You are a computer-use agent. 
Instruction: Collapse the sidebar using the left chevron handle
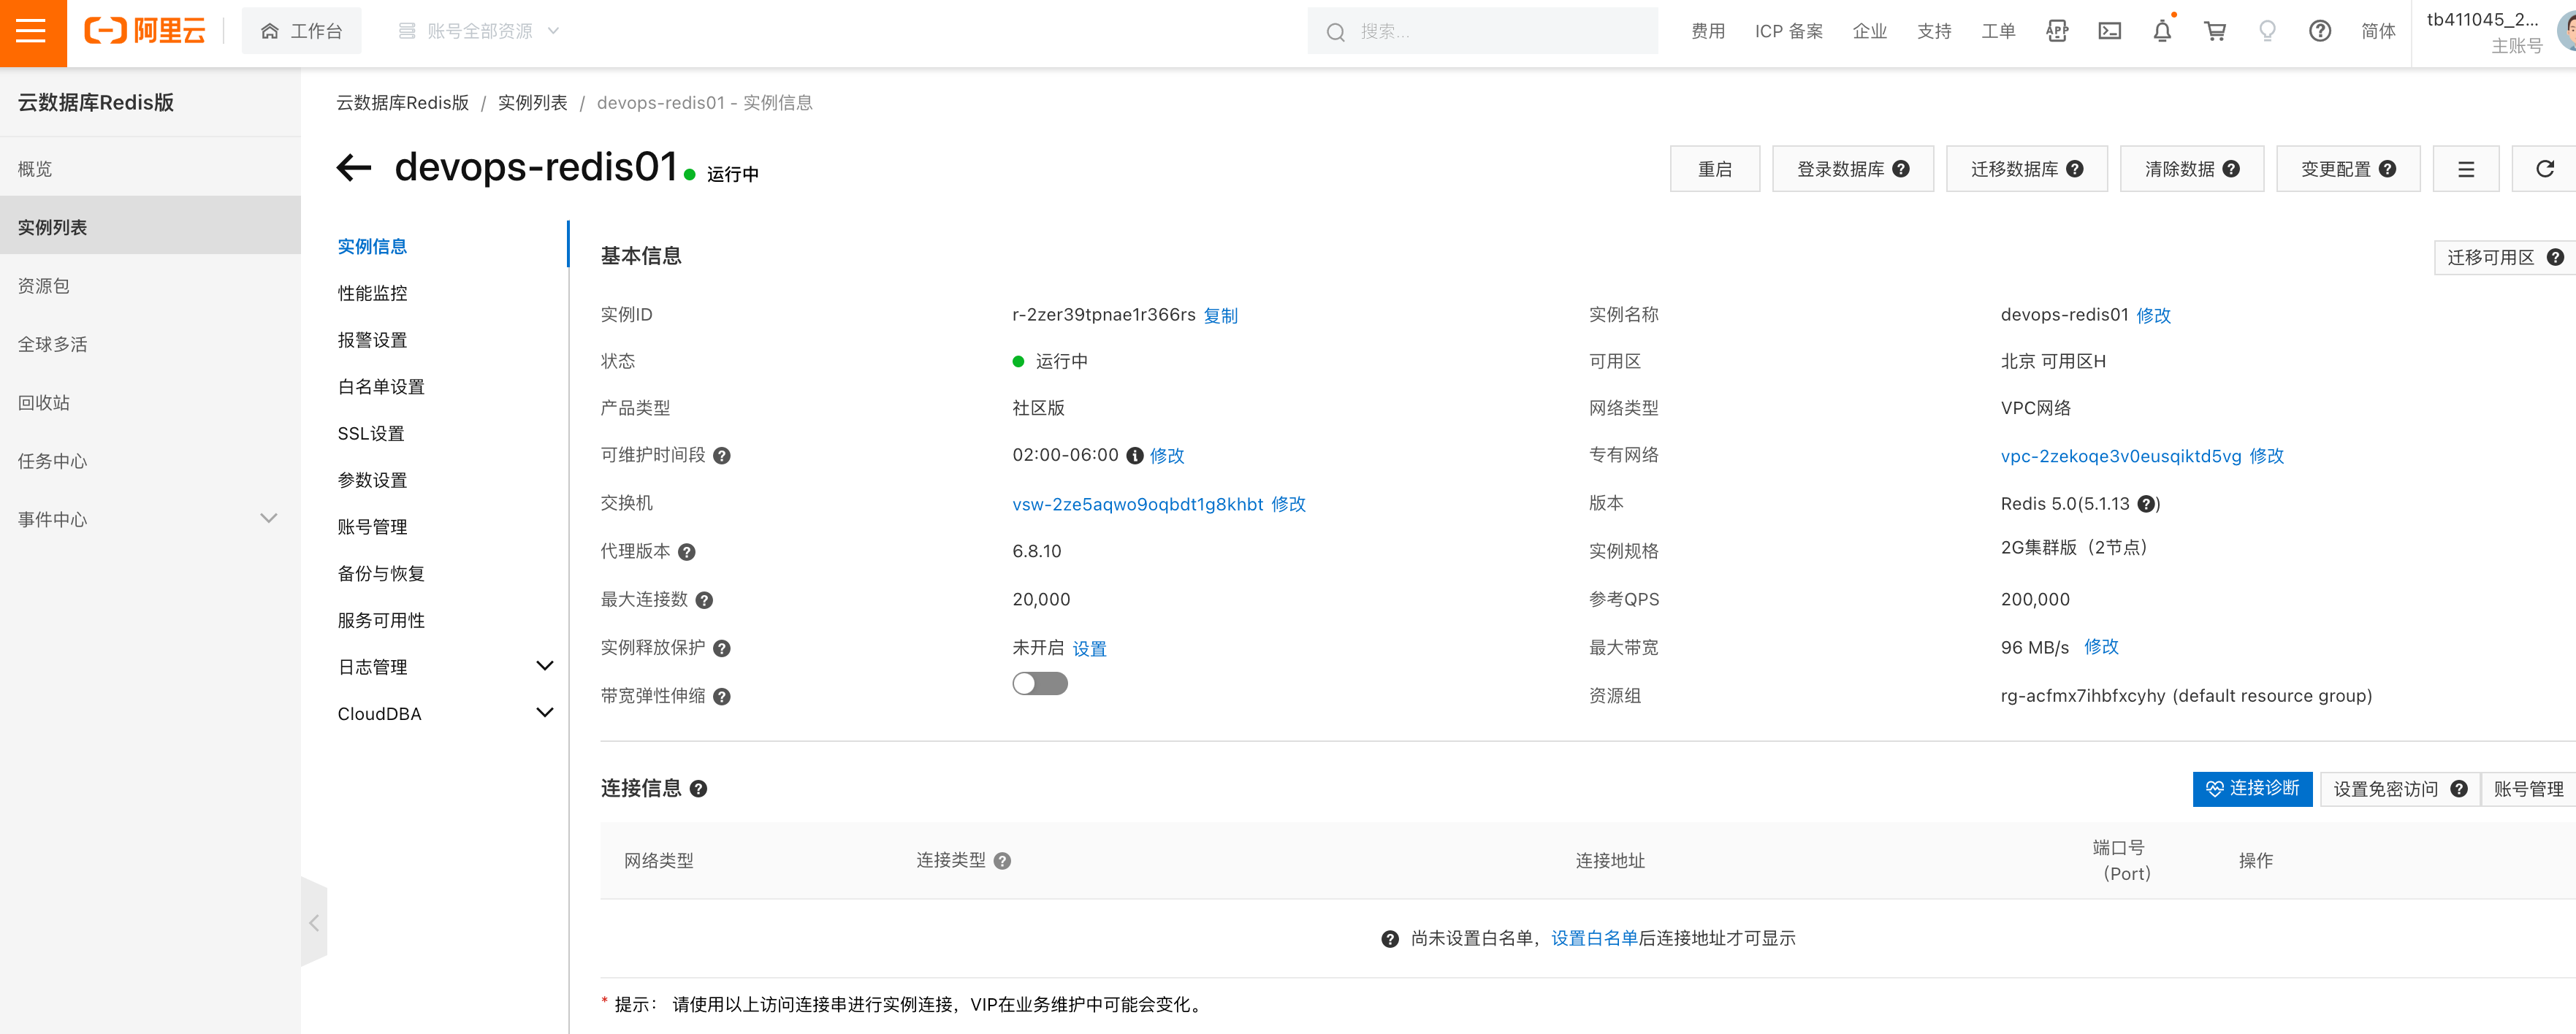click(x=314, y=923)
